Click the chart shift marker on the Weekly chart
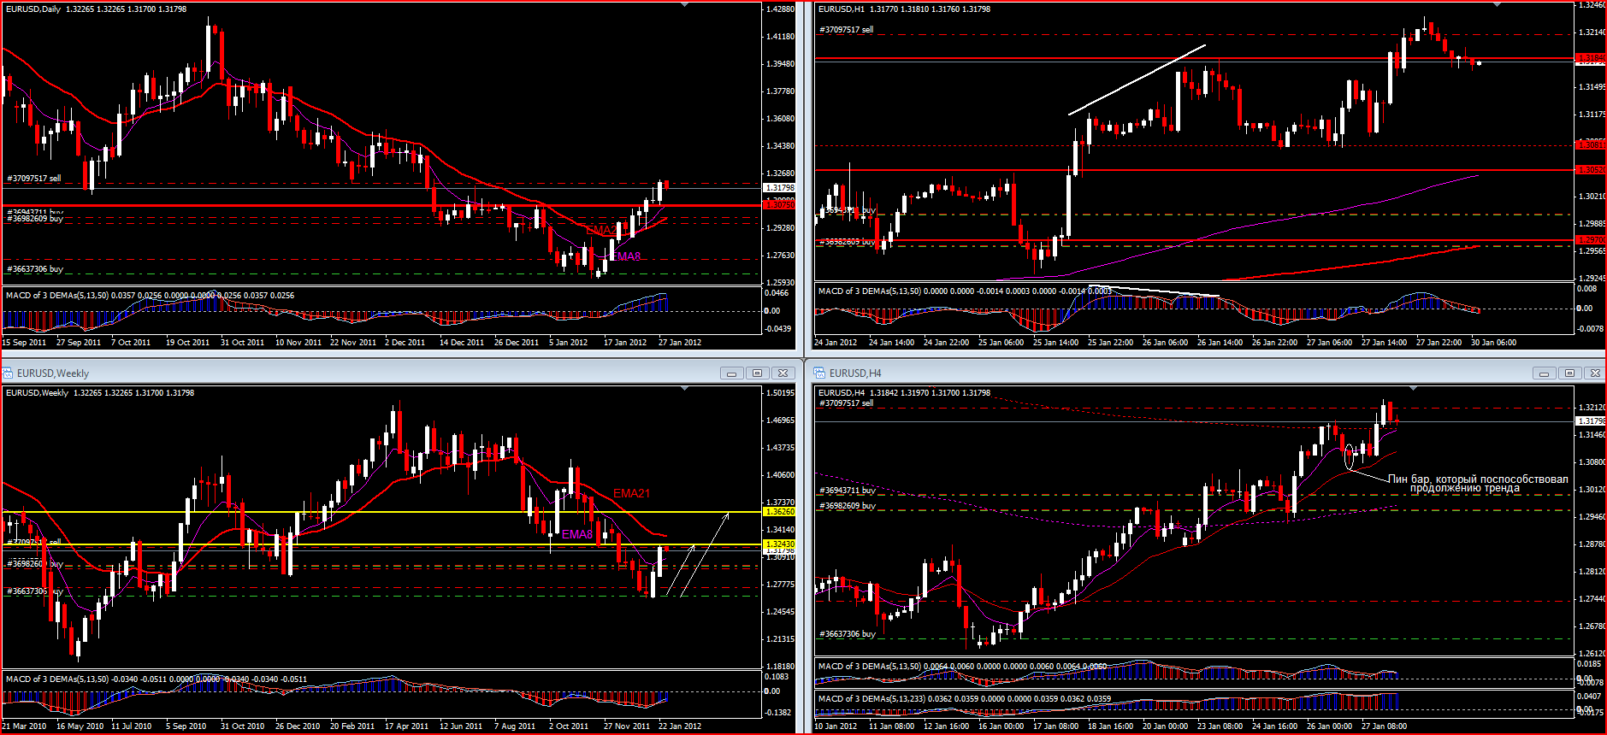 pos(685,389)
